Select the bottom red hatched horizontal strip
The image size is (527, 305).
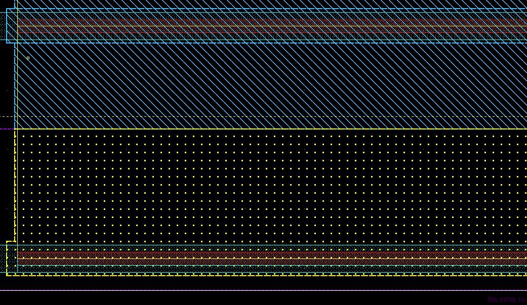click(272, 258)
